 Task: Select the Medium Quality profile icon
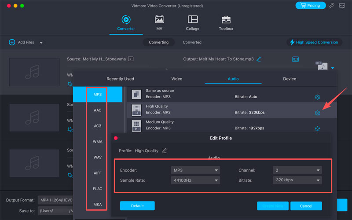136,126
